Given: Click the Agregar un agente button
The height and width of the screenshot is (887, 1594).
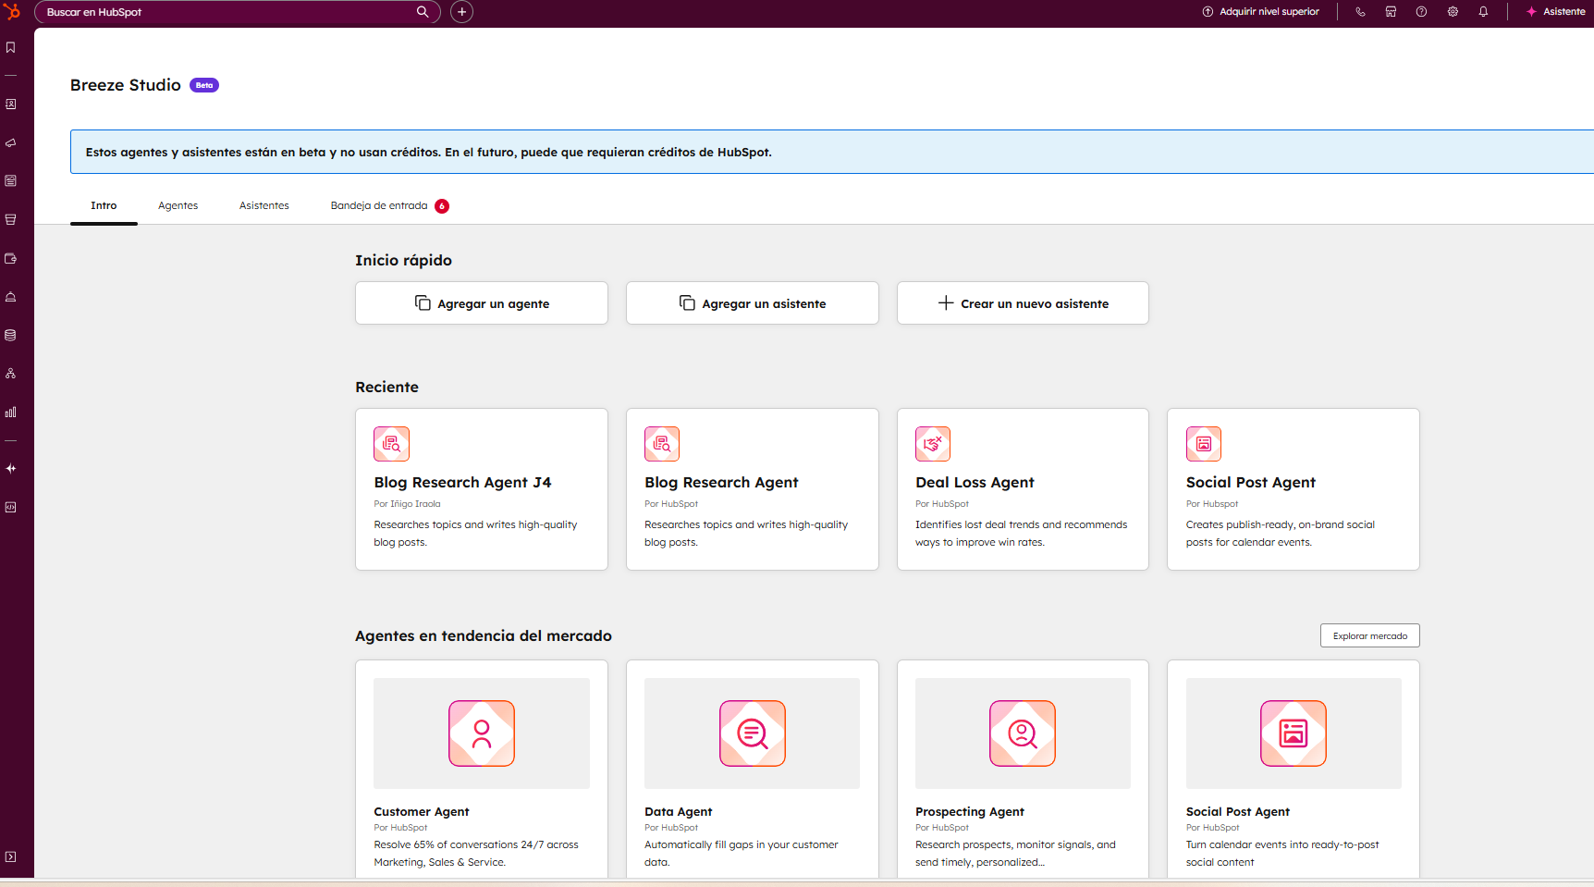Looking at the screenshot, I should coord(482,303).
